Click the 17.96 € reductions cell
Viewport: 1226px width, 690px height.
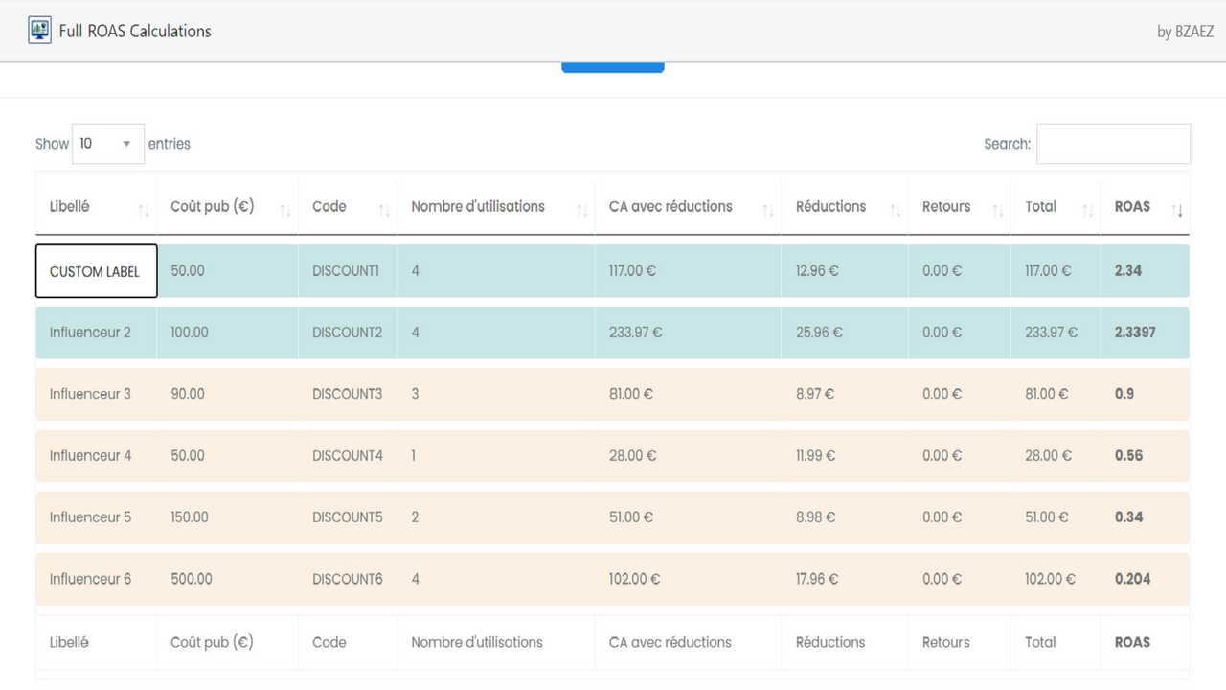pyautogui.click(x=845, y=579)
